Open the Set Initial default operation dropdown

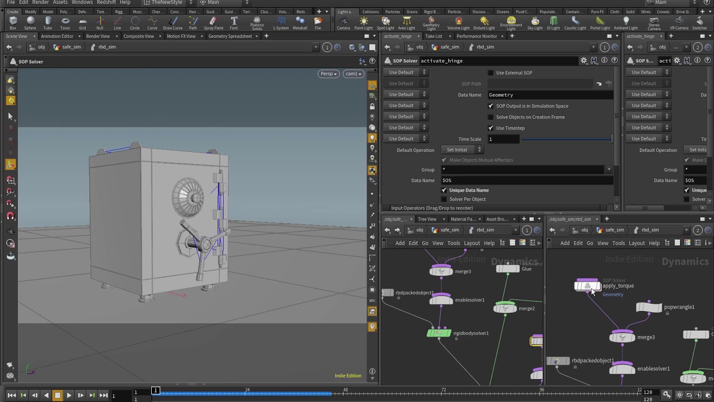click(461, 150)
